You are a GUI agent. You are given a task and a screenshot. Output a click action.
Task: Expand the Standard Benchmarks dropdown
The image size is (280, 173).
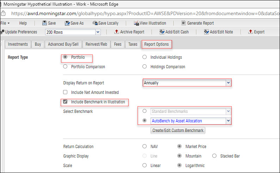pyautogui.click(x=228, y=111)
